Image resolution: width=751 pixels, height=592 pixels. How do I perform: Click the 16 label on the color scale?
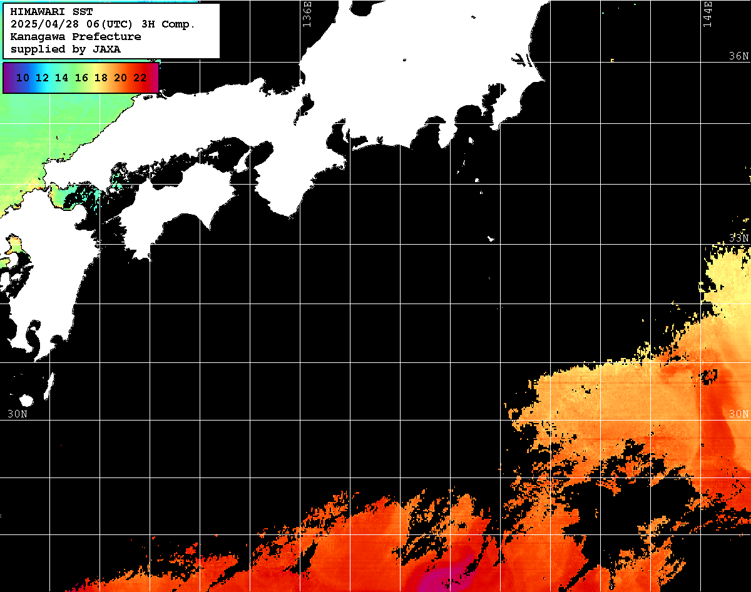(81, 78)
